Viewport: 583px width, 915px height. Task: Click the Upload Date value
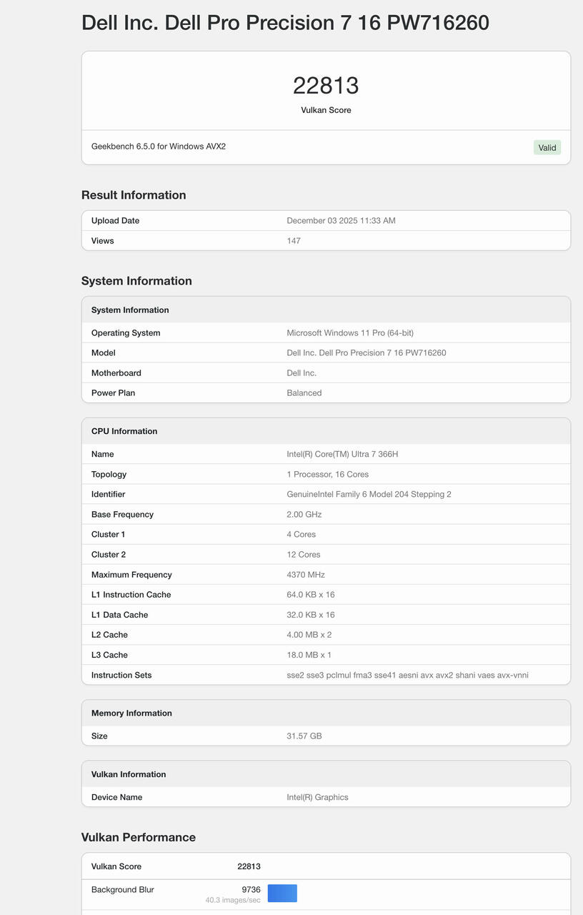(x=341, y=221)
